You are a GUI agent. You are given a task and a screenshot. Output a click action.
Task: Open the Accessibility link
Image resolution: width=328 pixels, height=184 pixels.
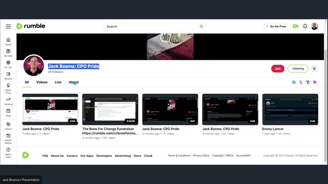click(243, 155)
